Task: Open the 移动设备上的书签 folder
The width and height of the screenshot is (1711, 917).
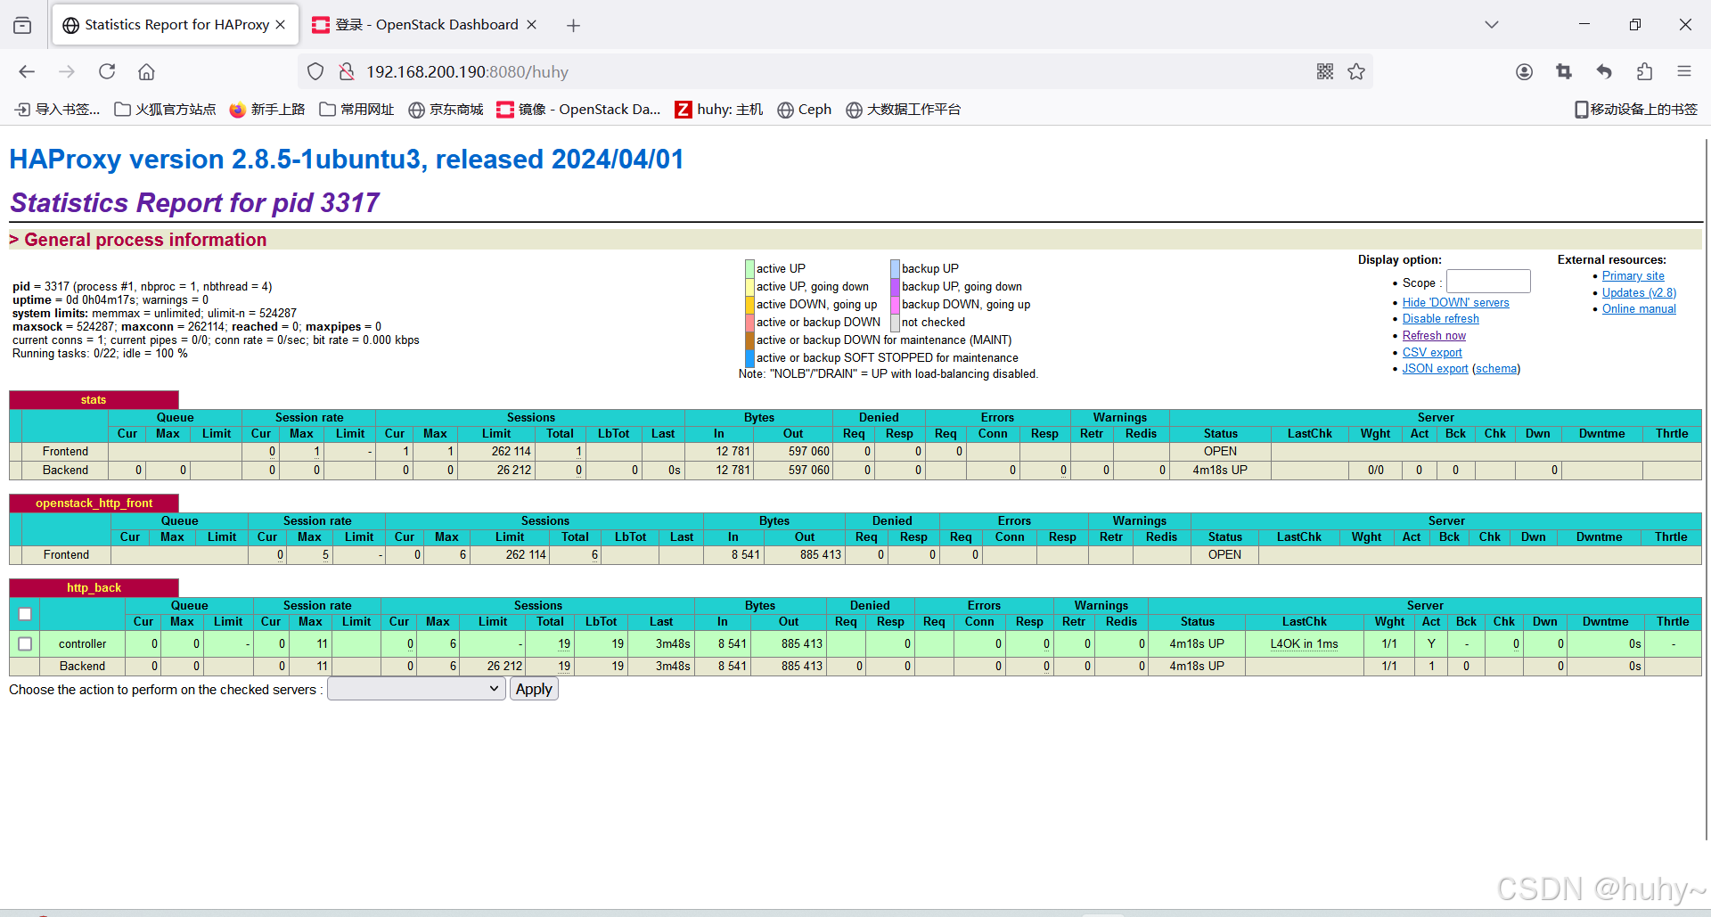Action: point(1636,109)
